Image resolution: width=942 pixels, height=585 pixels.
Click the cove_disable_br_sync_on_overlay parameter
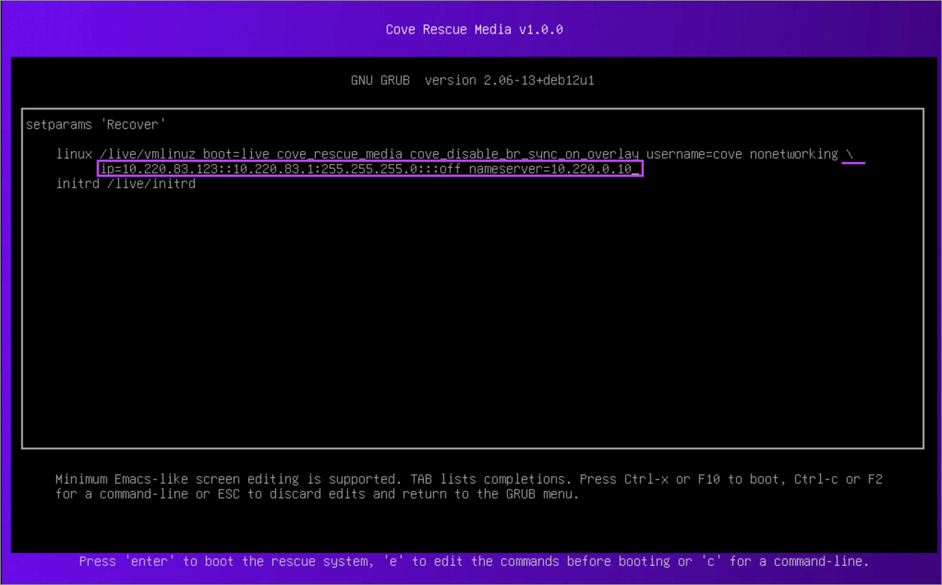tap(524, 154)
